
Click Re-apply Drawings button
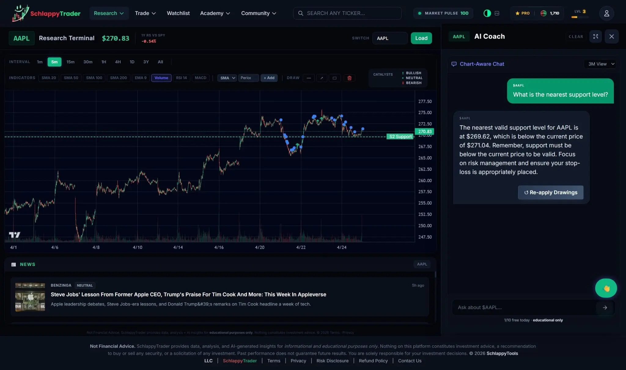coord(551,192)
